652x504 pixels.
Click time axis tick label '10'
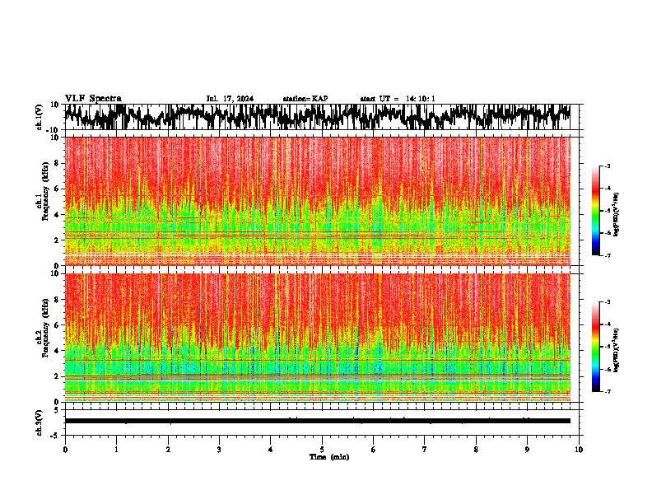click(x=579, y=450)
